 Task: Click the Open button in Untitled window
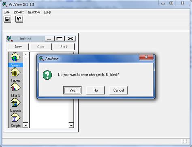(41, 46)
